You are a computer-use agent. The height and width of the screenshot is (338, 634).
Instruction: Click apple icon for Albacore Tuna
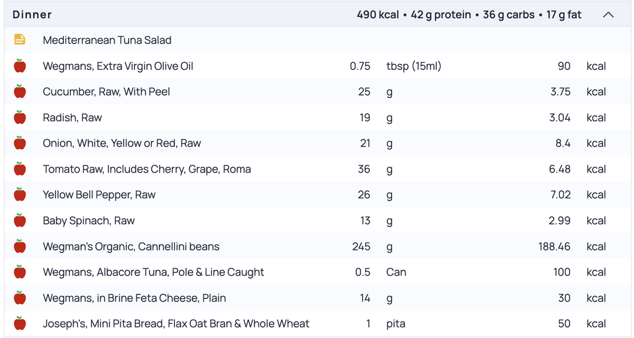point(20,272)
